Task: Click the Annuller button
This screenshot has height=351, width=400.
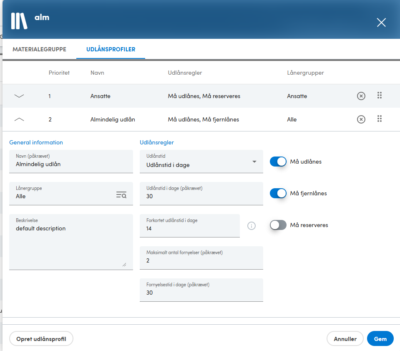Action: pos(345,339)
